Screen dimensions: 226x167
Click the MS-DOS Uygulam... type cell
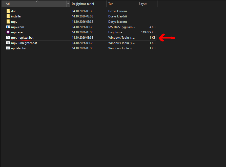(121, 27)
